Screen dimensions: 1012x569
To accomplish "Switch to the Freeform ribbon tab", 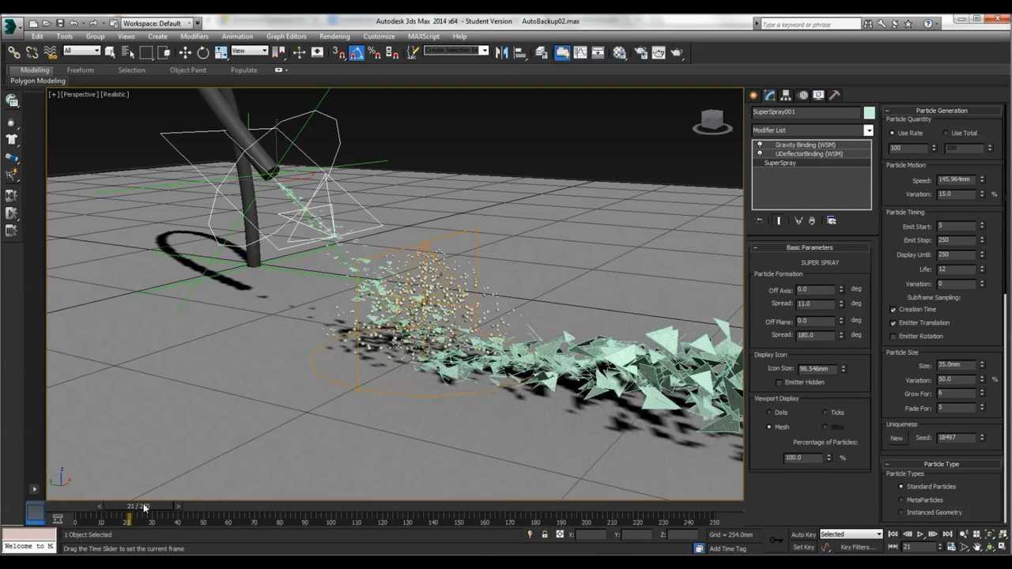I will (x=80, y=70).
